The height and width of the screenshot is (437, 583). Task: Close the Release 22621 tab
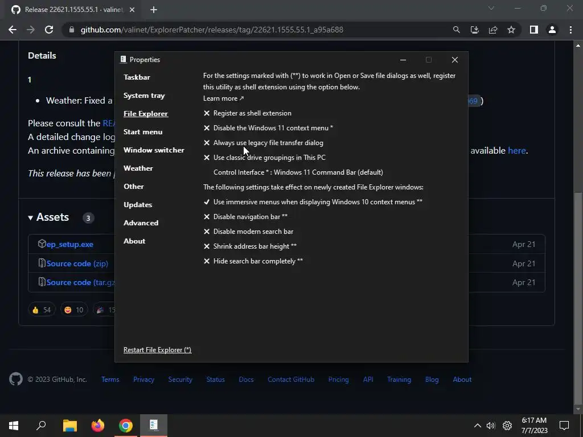pos(132,10)
